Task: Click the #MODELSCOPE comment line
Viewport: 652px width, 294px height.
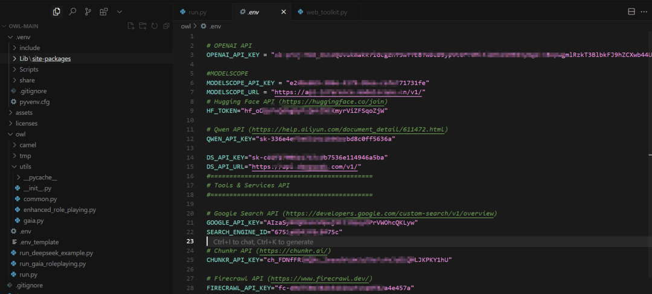Action: tap(227, 74)
